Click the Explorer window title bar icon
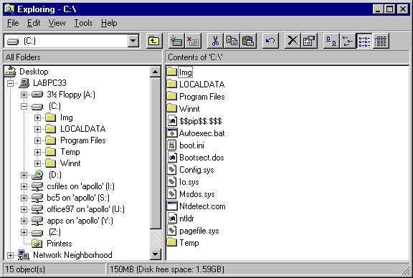This screenshot has width=413, height=278. click(x=9, y=9)
